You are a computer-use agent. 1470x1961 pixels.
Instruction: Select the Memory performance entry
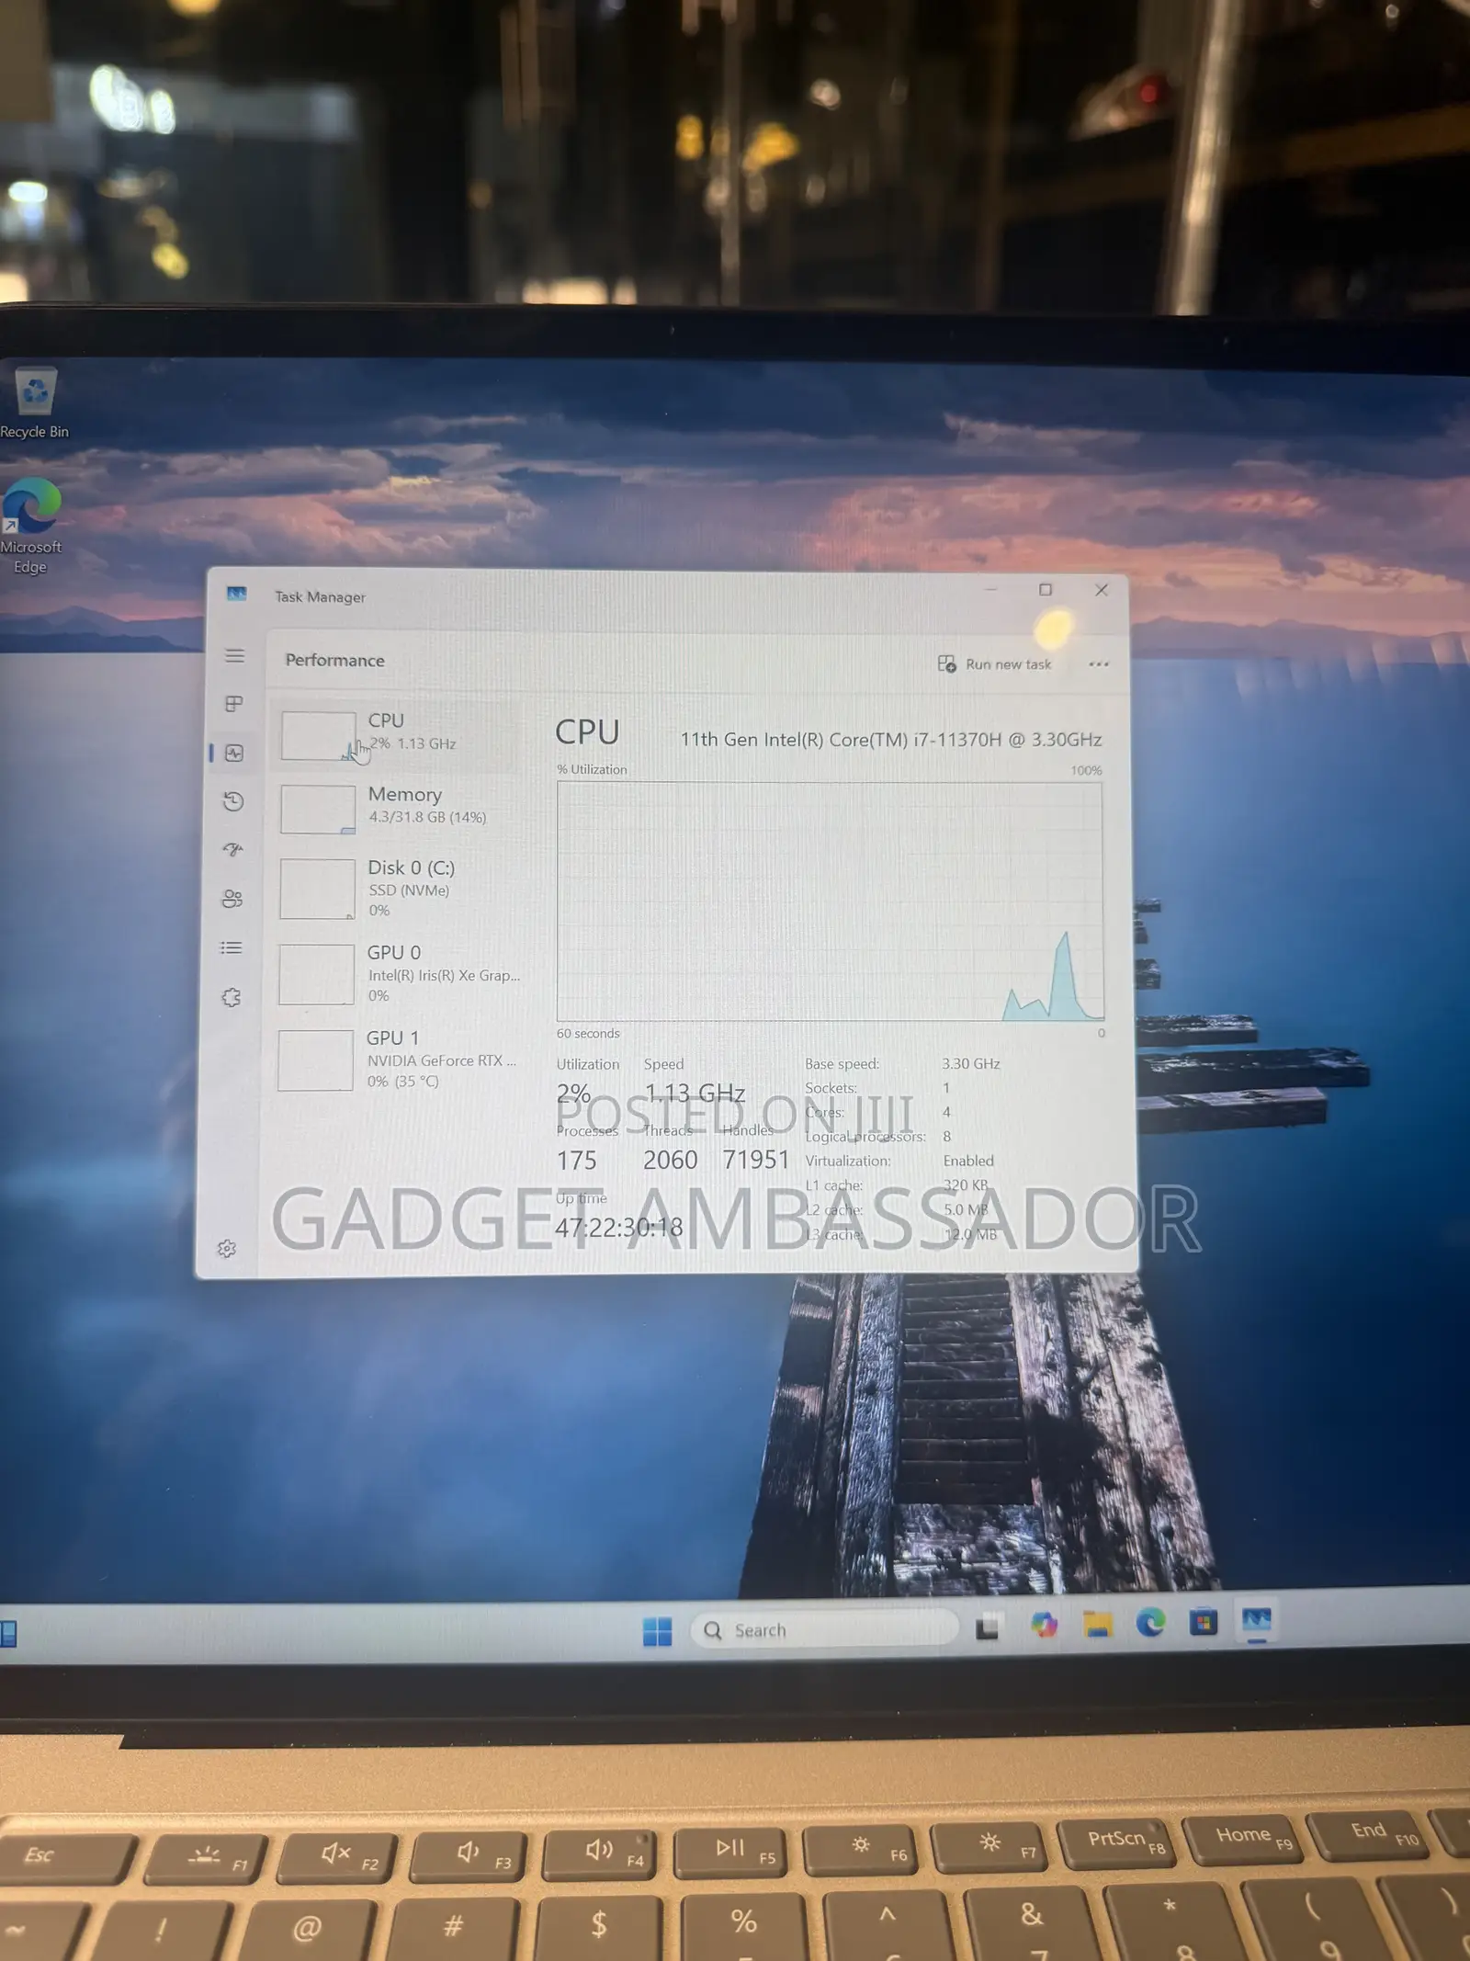pyautogui.click(x=397, y=808)
